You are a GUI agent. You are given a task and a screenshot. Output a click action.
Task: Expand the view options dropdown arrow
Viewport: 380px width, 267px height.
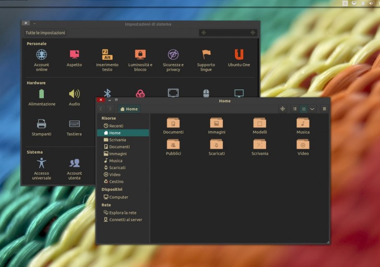tap(312, 109)
